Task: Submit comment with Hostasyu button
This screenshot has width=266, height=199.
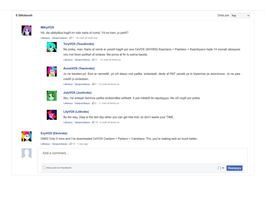Action: [x=234, y=168]
